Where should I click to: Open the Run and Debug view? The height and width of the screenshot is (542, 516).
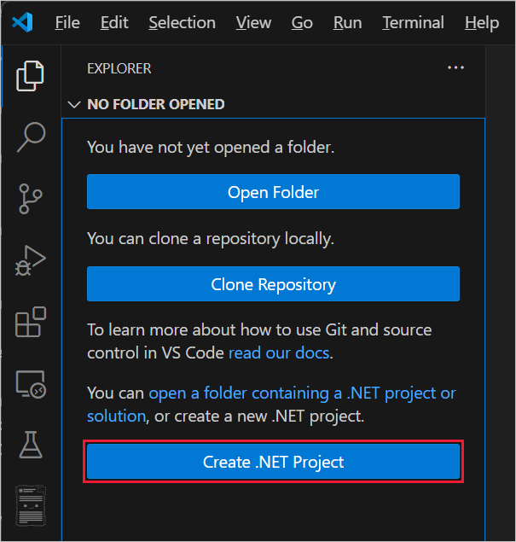[31, 260]
